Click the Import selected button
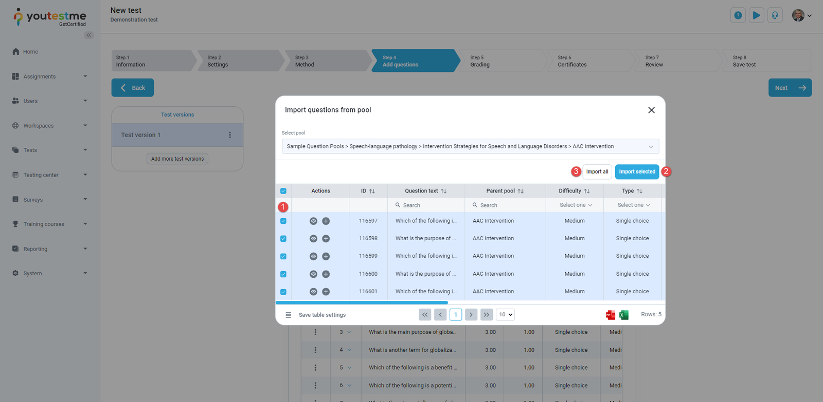Viewport: 823px width, 402px height. point(637,172)
